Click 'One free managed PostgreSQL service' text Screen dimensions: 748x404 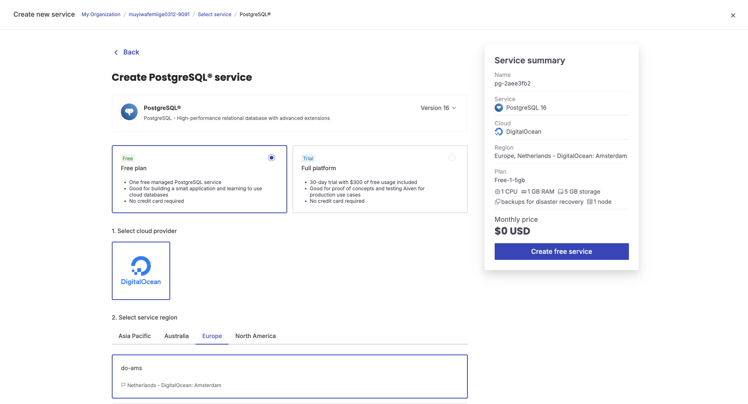click(175, 182)
